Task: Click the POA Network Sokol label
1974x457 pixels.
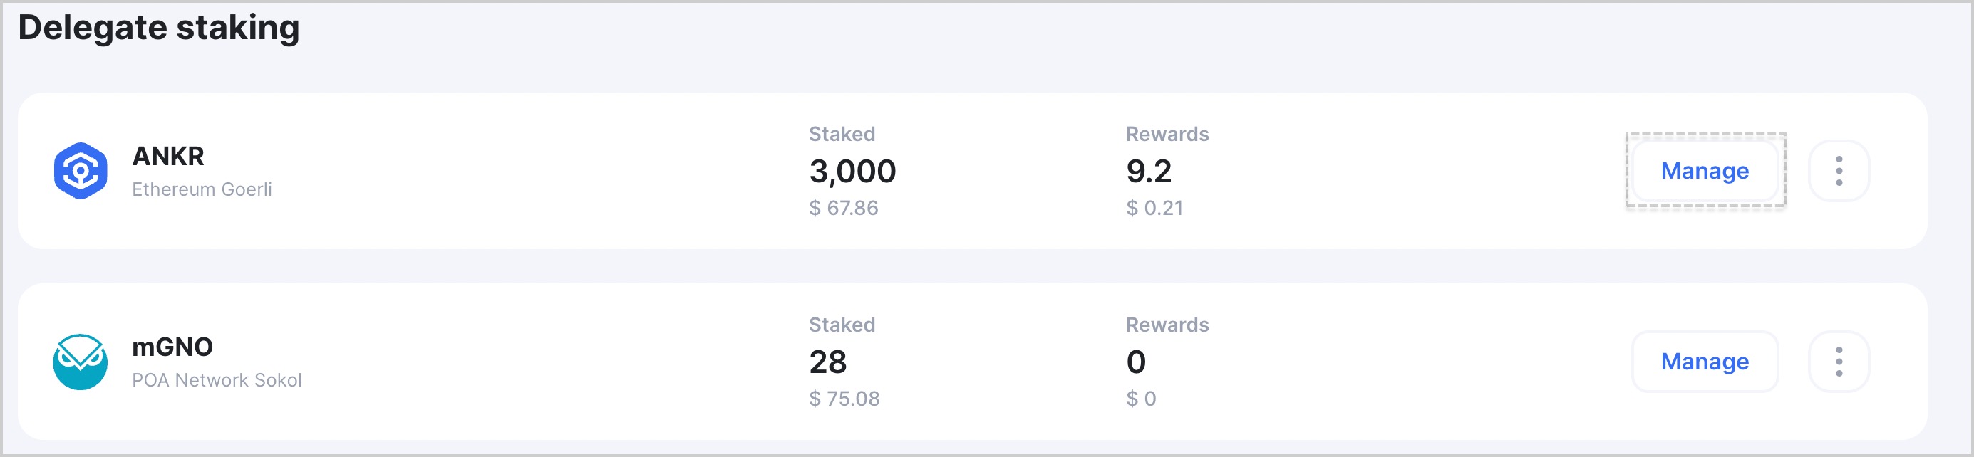Action: (x=217, y=379)
